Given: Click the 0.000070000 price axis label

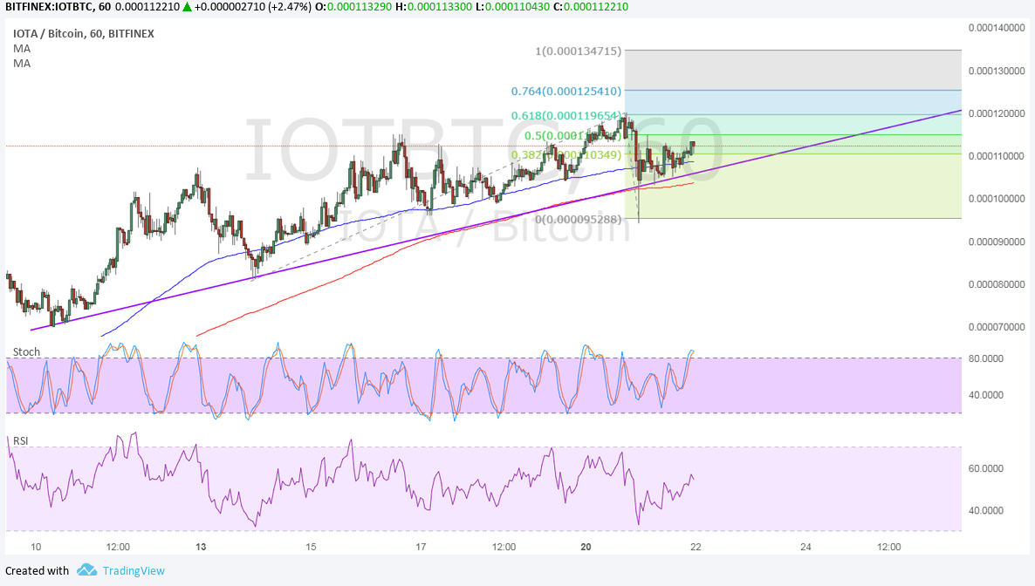Looking at the screenshot, I should click(997, 327).
